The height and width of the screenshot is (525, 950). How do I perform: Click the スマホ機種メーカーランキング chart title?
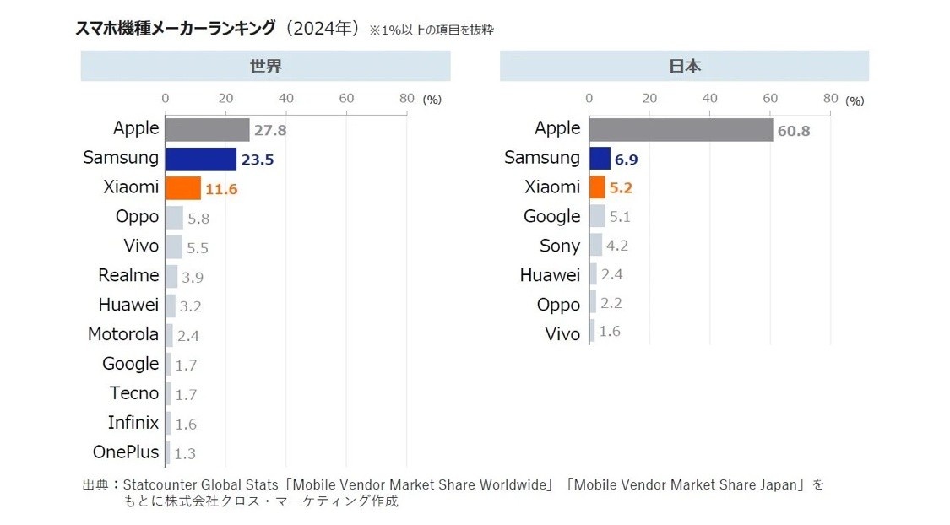coord(176,28)
